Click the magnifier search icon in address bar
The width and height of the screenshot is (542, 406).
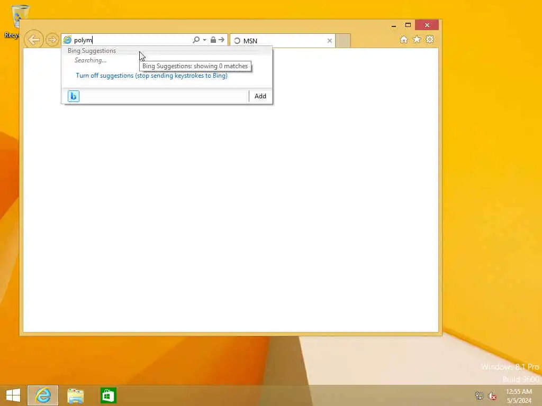pyautogui.click(x=196, y=40)
